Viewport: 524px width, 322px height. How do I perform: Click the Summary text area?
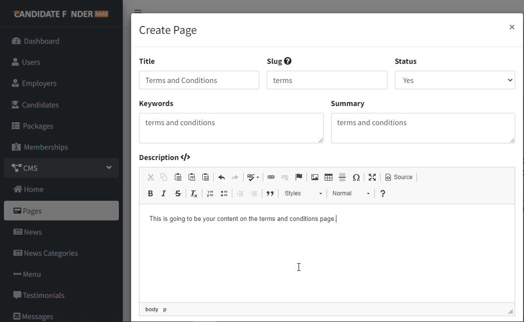click(423, 128)
